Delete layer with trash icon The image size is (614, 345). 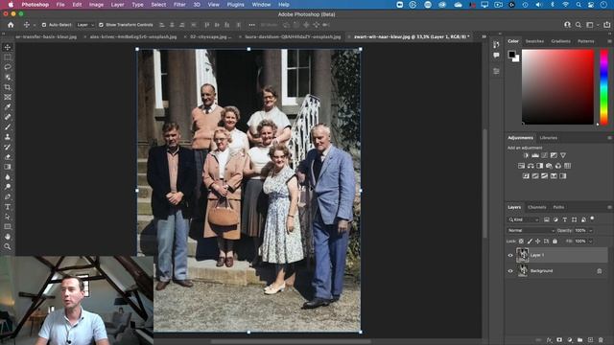pos(601,340)
